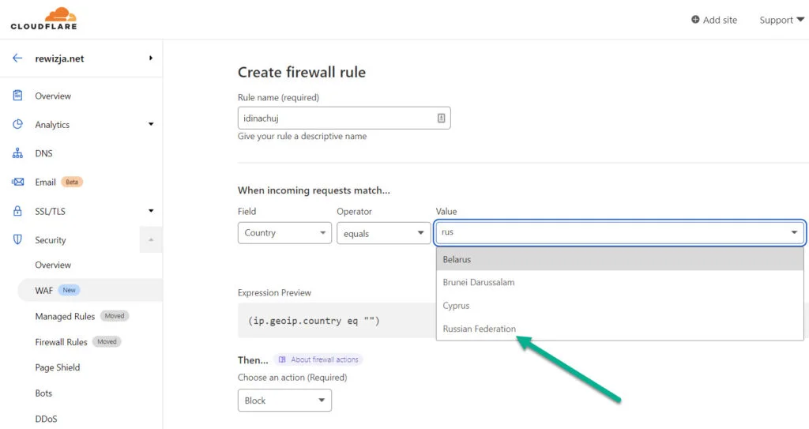Click the New badge next to WAF
The image size is (809, 429).
(70, 290)
